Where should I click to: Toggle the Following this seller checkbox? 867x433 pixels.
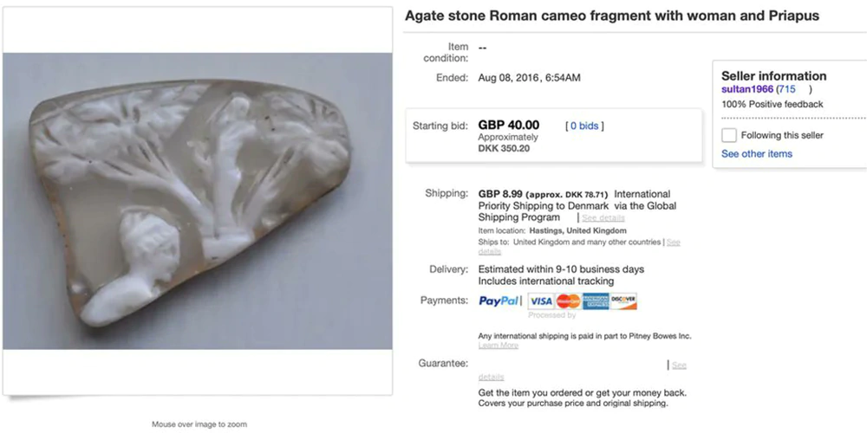tap(729, 135)
